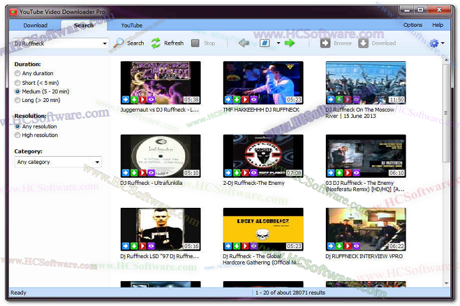Click purple eye icon on Juggernaut vs DJ Ruffneck
The image size is (460, 306).
point(151,99)
